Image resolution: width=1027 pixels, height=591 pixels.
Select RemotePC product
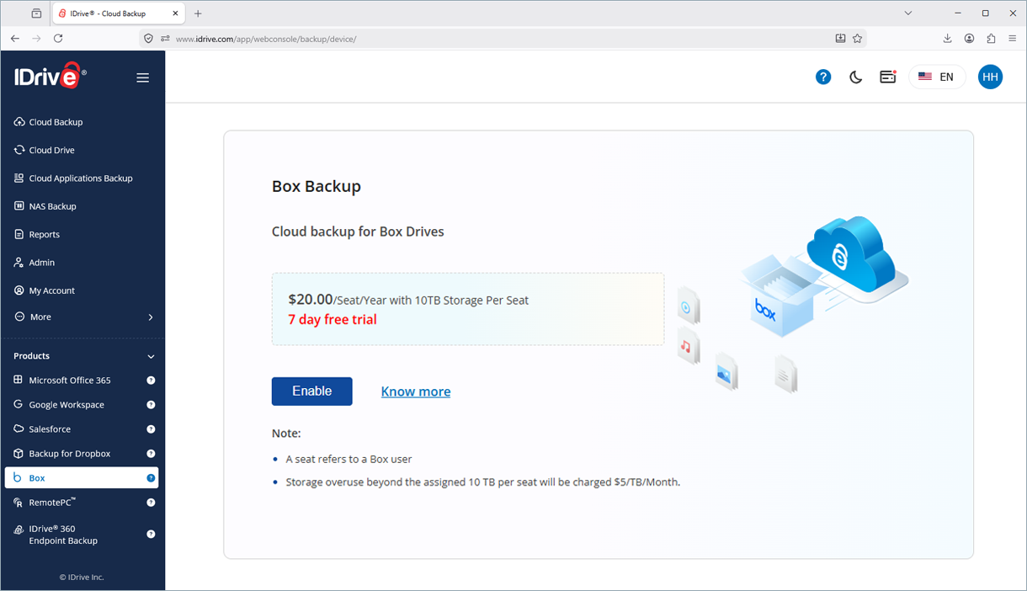pyautogui.click(x=52, y=503)
